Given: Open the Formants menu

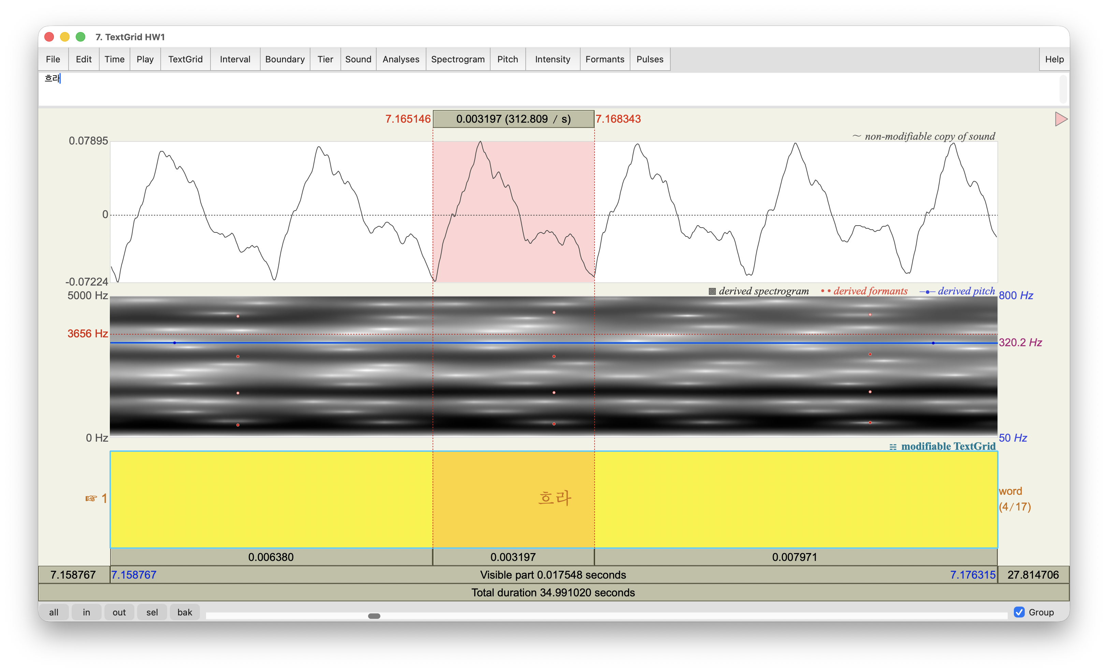Looking at the screenshot, I should [x=604, y=59].
